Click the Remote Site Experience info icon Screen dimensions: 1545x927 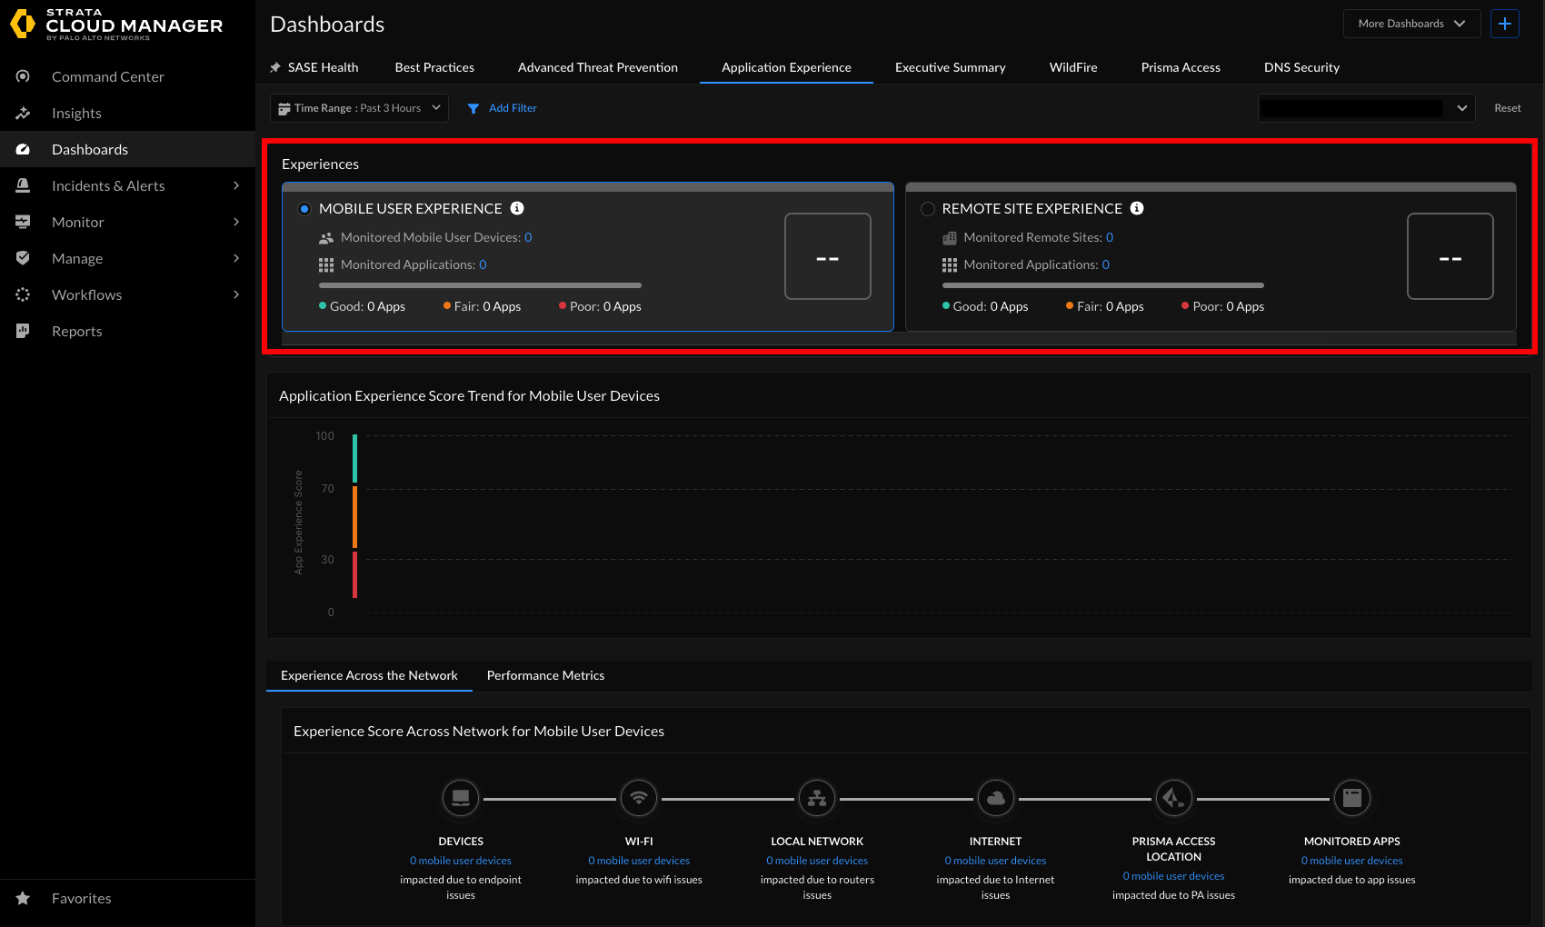[1137, 208]
